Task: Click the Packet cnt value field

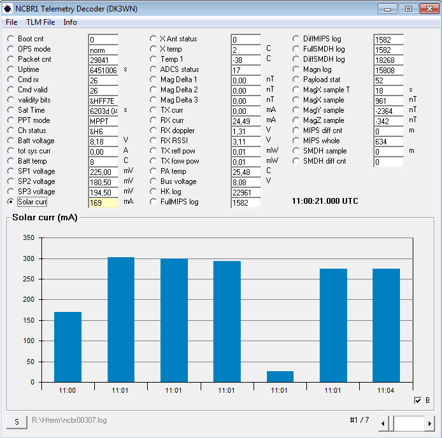Action: click(103, 60)
